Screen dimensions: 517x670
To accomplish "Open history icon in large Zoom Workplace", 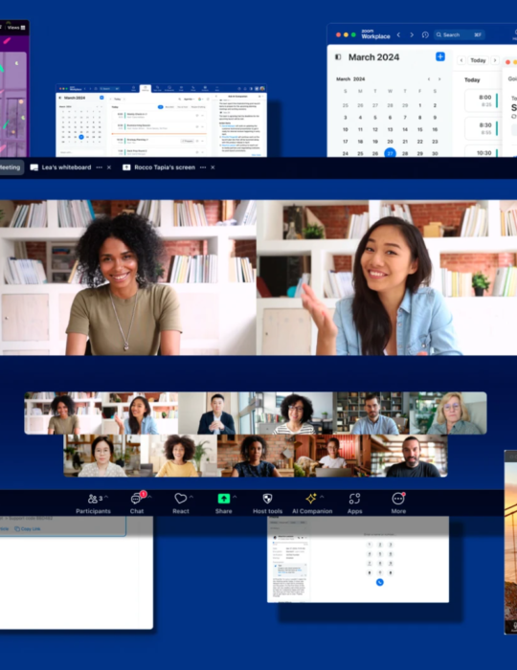I will coord(425,35).
